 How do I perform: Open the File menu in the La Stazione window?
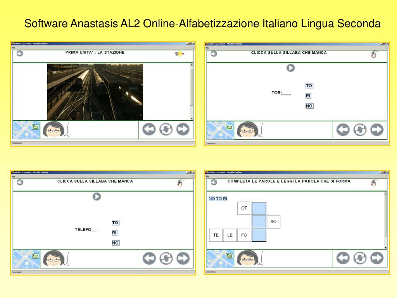(x=13, y=48)
